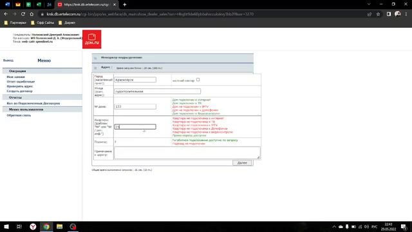
Task: Click the Операции menu section header
Action: [x=42, y=71]
